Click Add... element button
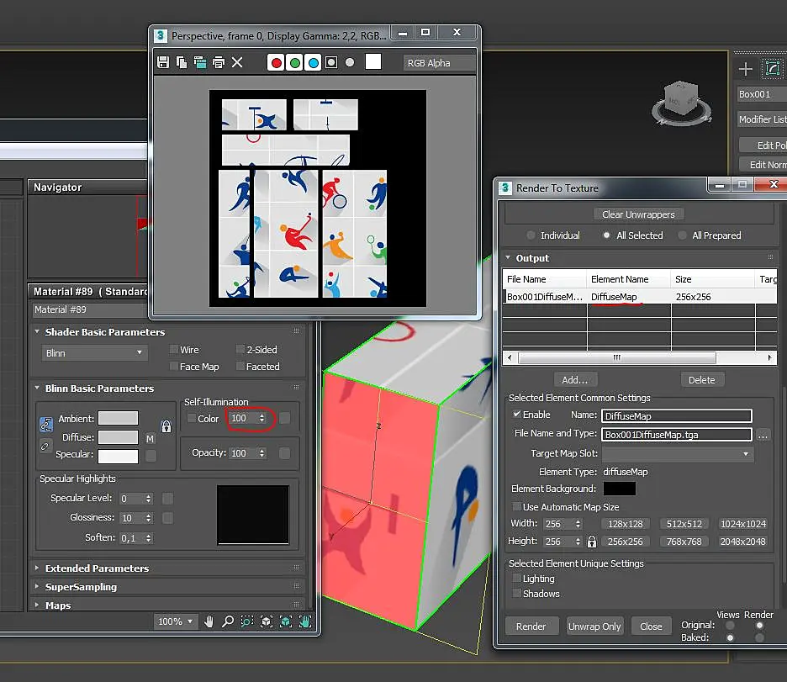This screenshot has height=682, width=787. pyautogui.click(x=574, y=380)
